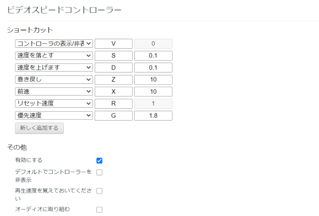Focus the key field containing D
The width and height of the screenshot is (319, 216).
114,68
